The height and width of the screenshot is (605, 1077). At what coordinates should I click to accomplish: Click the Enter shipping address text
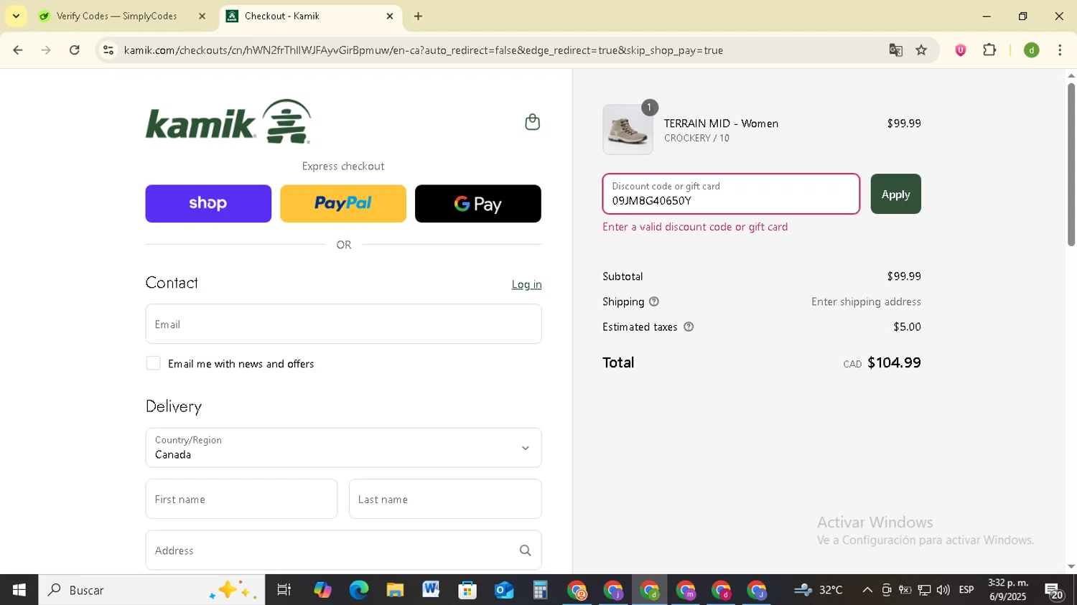pyautogui.click(x=866, y=301)
